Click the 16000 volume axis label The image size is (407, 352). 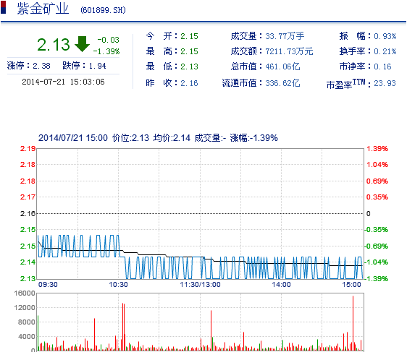25,293
